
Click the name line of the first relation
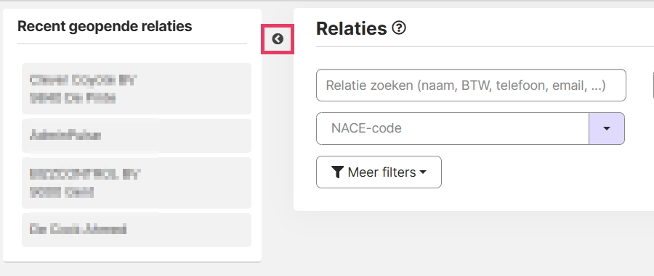click(84, 80)
